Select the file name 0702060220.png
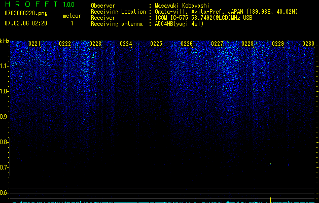319x203 pixels. point(26,13)
